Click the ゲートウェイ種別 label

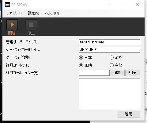(x=18, y=57)
